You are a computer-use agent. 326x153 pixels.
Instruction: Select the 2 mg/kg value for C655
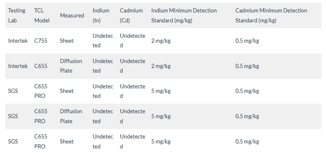(x=161, y=66)
